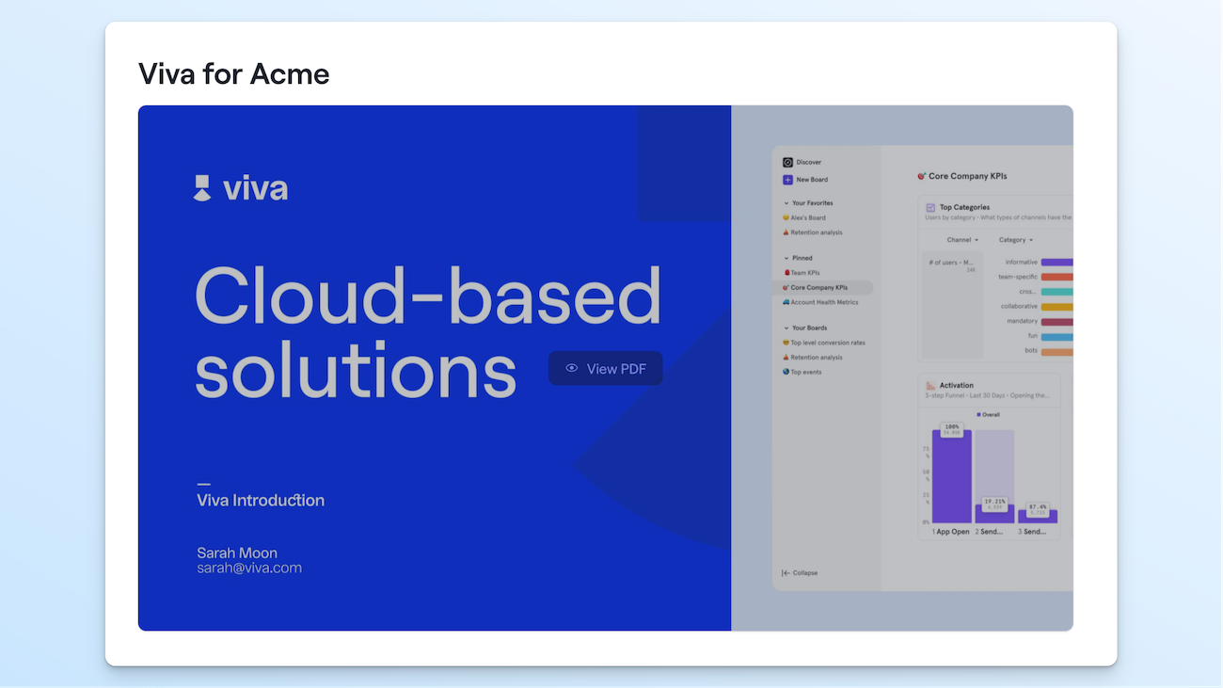The image size is (1223, 688).
Task: Click the purple informative category bar
Action: tap(1056, 263)
